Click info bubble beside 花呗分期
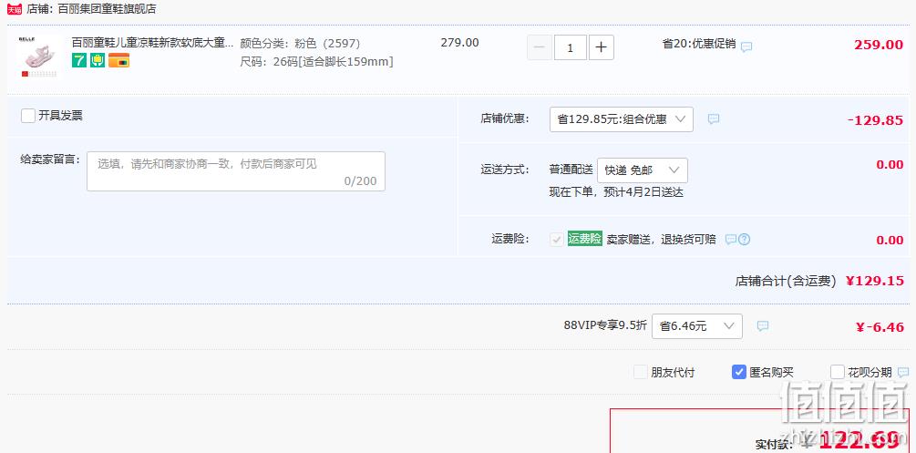This screenshot has width=916, height=453. [903, 373]
